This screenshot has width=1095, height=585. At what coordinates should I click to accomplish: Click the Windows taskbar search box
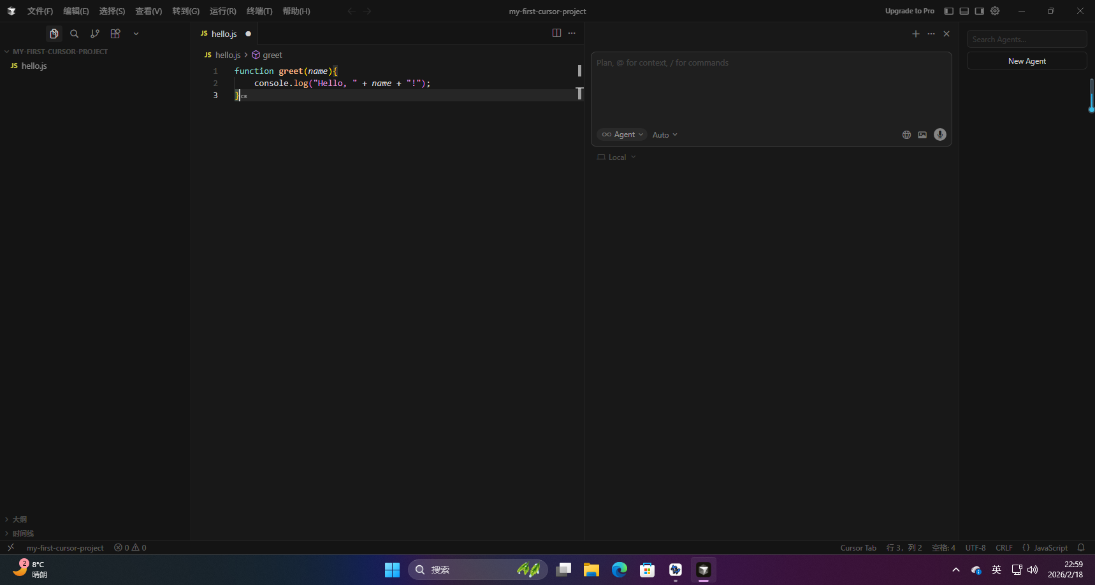pyautogui.click(x=477, y=570)
